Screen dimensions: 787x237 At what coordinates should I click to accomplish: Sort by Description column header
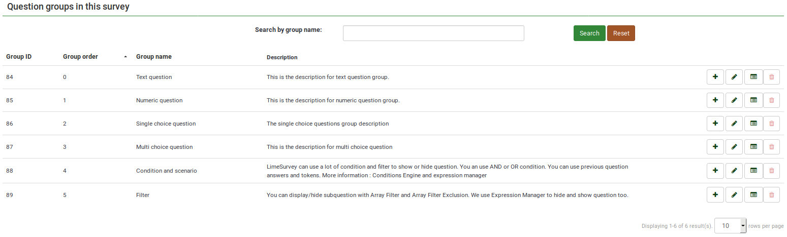[x=282, y=57]
